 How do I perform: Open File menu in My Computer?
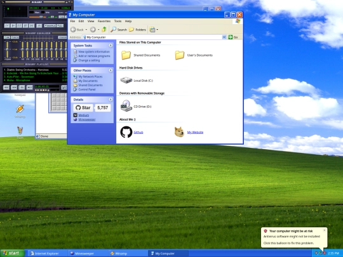pos(72,21)
